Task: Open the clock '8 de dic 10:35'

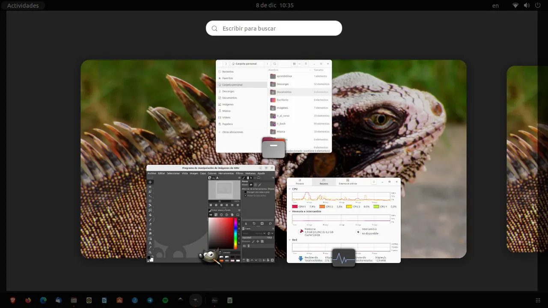Action: [274, 5]
